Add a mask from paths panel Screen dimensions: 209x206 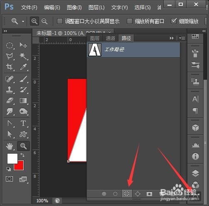tap(149, 194)
